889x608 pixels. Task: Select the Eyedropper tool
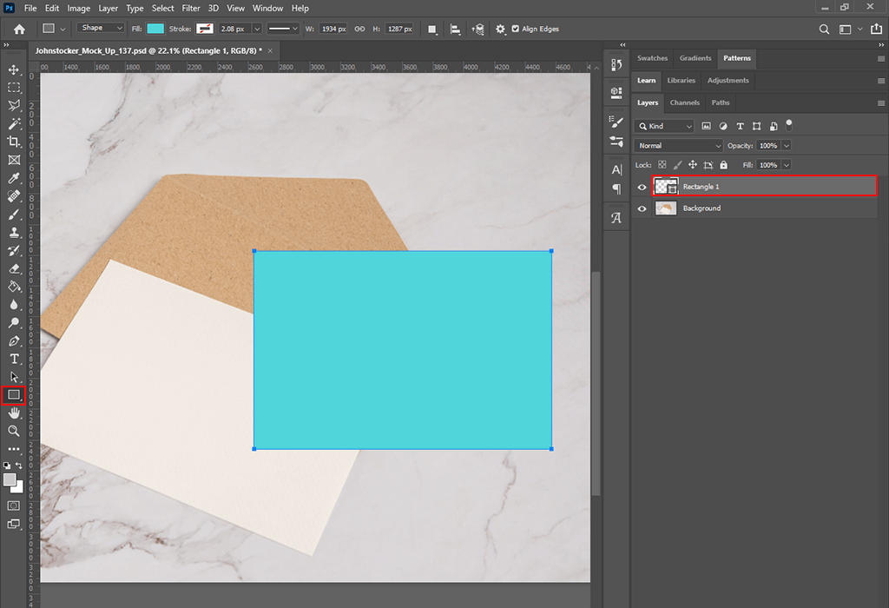[14, 178]
